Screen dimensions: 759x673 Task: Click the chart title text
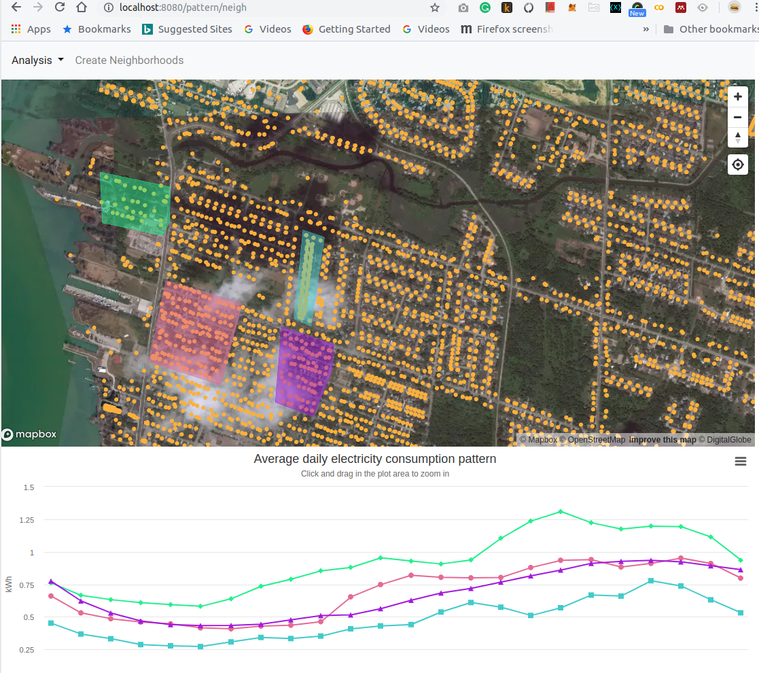coord(374,458)
